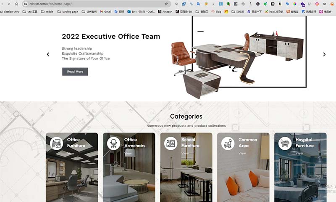Open the seo 工具 bookmark folder
Viewport: 336px width, 202px height.
(x=30, y=12)
